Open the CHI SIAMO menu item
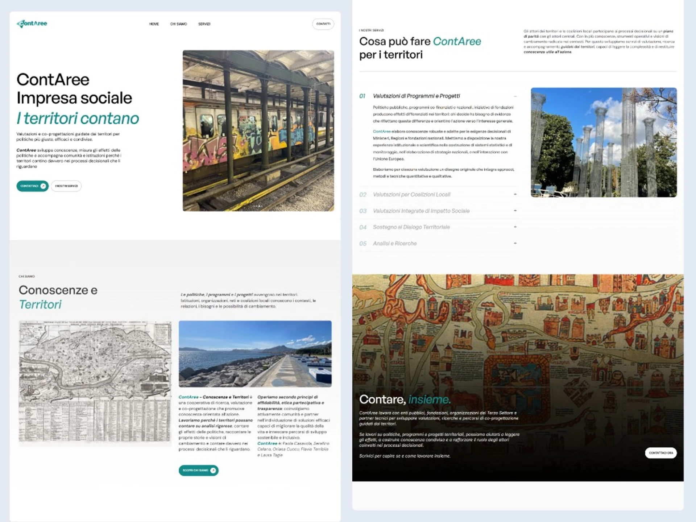 click(178, 24)
